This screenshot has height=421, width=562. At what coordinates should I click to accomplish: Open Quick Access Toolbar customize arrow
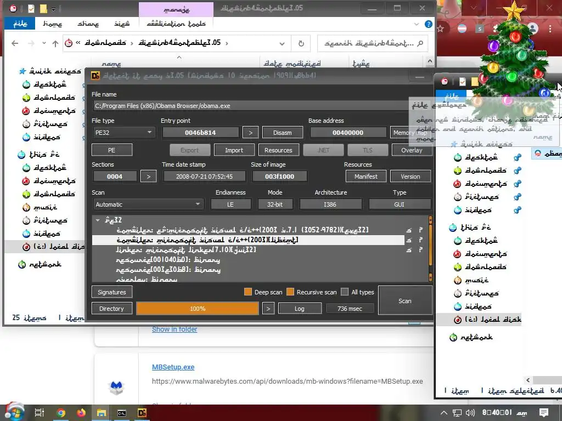53,9
